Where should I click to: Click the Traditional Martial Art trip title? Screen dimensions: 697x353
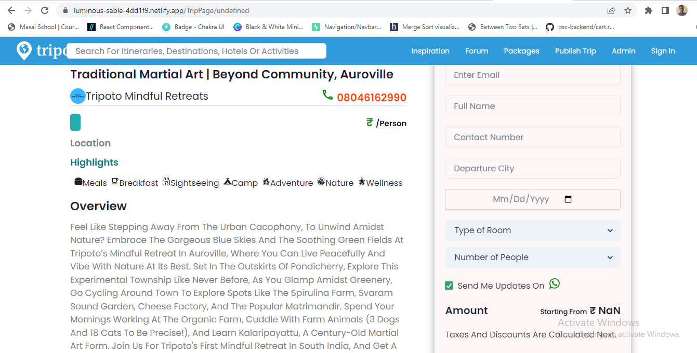tap(232, 74)
